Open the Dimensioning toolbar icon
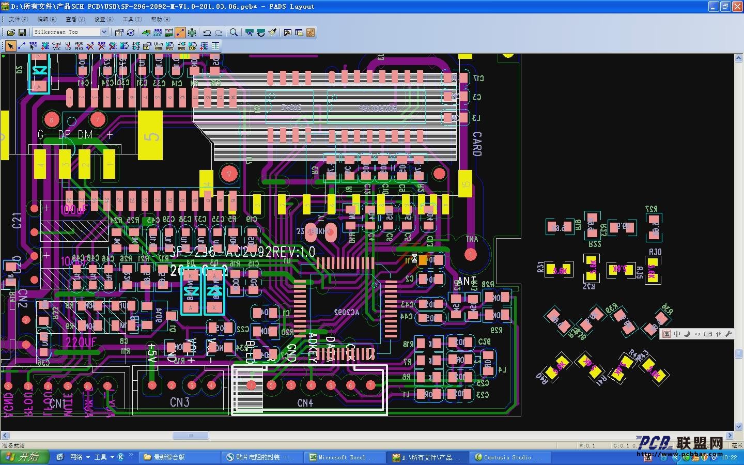The image size is (744, 465). [x=169, y=32]
